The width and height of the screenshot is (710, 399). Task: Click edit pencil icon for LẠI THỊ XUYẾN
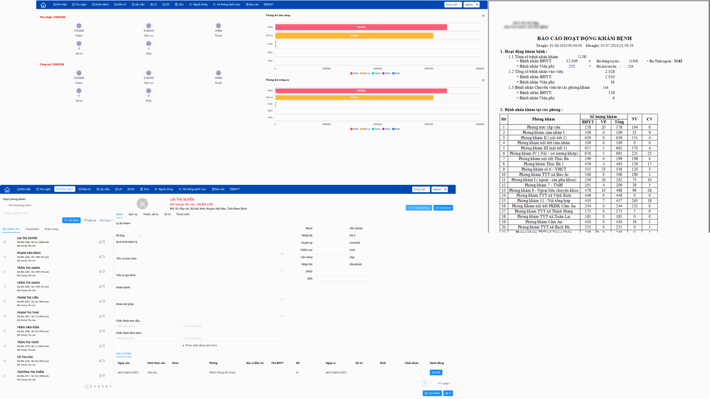100,242
